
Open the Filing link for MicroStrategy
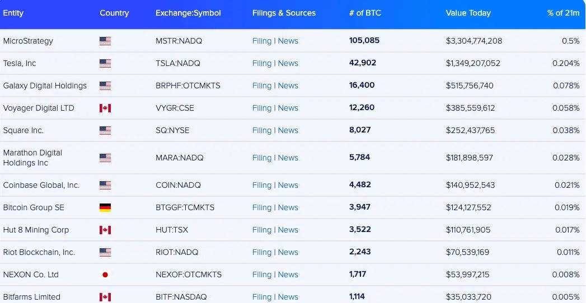coord(261,41)
